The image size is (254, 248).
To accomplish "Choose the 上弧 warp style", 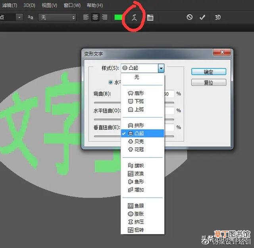I will point(142,110).
